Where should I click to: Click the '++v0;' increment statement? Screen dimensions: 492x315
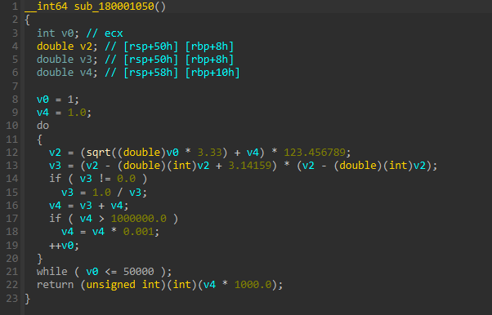pyautogui.click(x=65, y=245)
